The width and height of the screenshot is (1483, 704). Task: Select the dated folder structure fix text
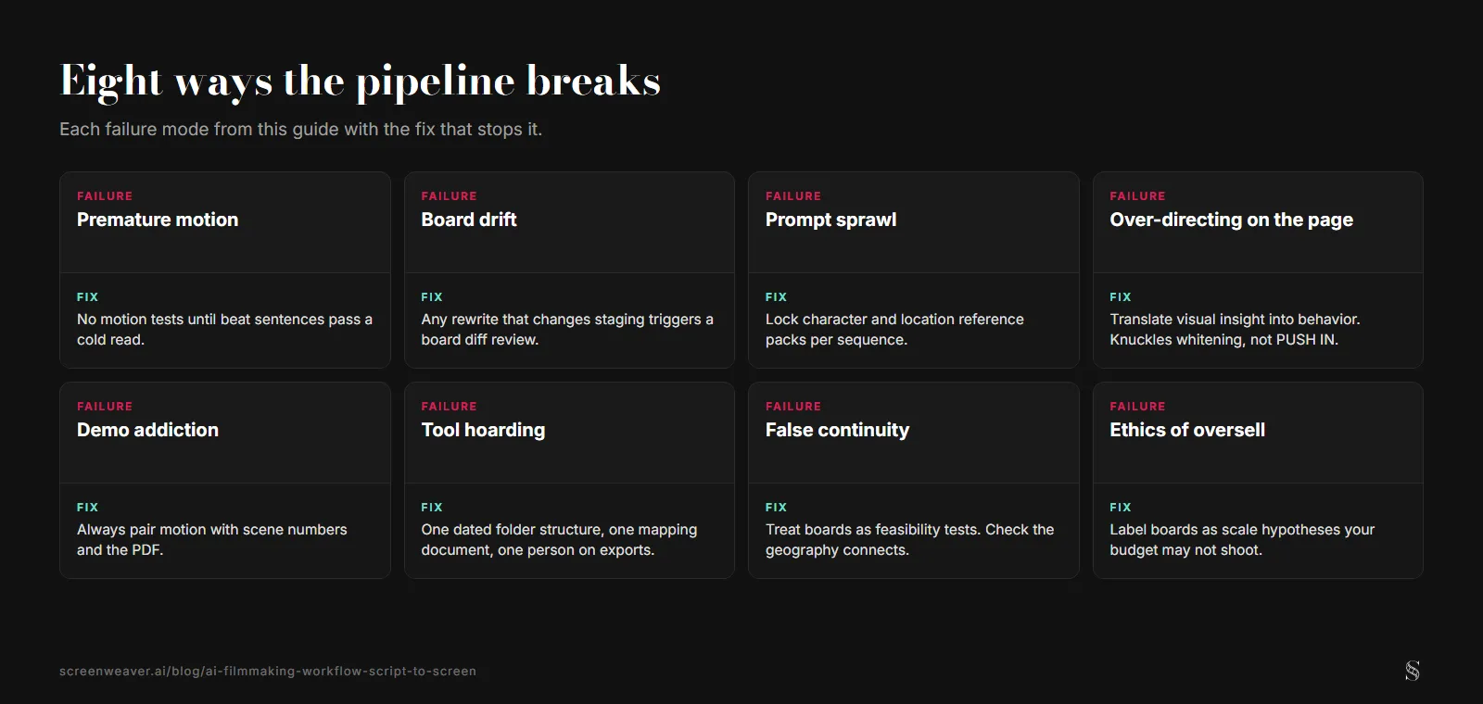(x=559, y=539)
